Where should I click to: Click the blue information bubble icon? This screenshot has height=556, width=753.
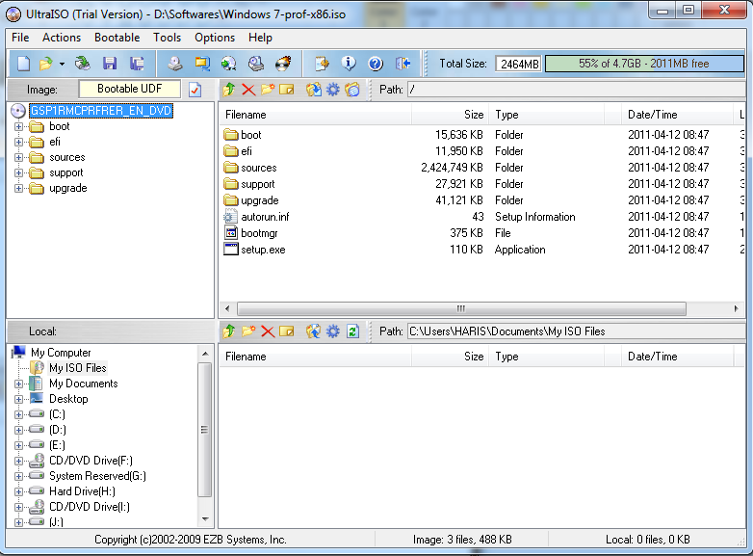(x=349, y=63)
